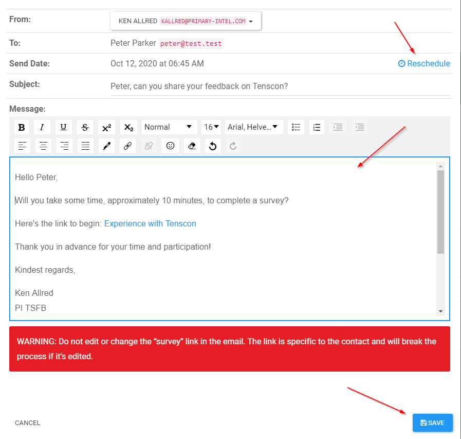Click the signature line 'PI TSFB'
The height and width of the screenshot is (439, 461).
[x=30, y=308]
